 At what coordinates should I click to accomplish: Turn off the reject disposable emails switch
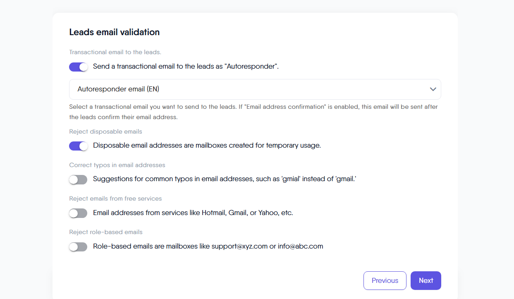click(x=79, y=146)
